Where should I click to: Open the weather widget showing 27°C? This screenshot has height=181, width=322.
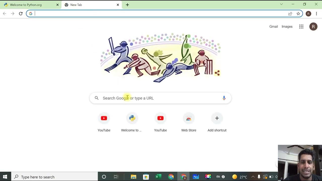[239, 177]
